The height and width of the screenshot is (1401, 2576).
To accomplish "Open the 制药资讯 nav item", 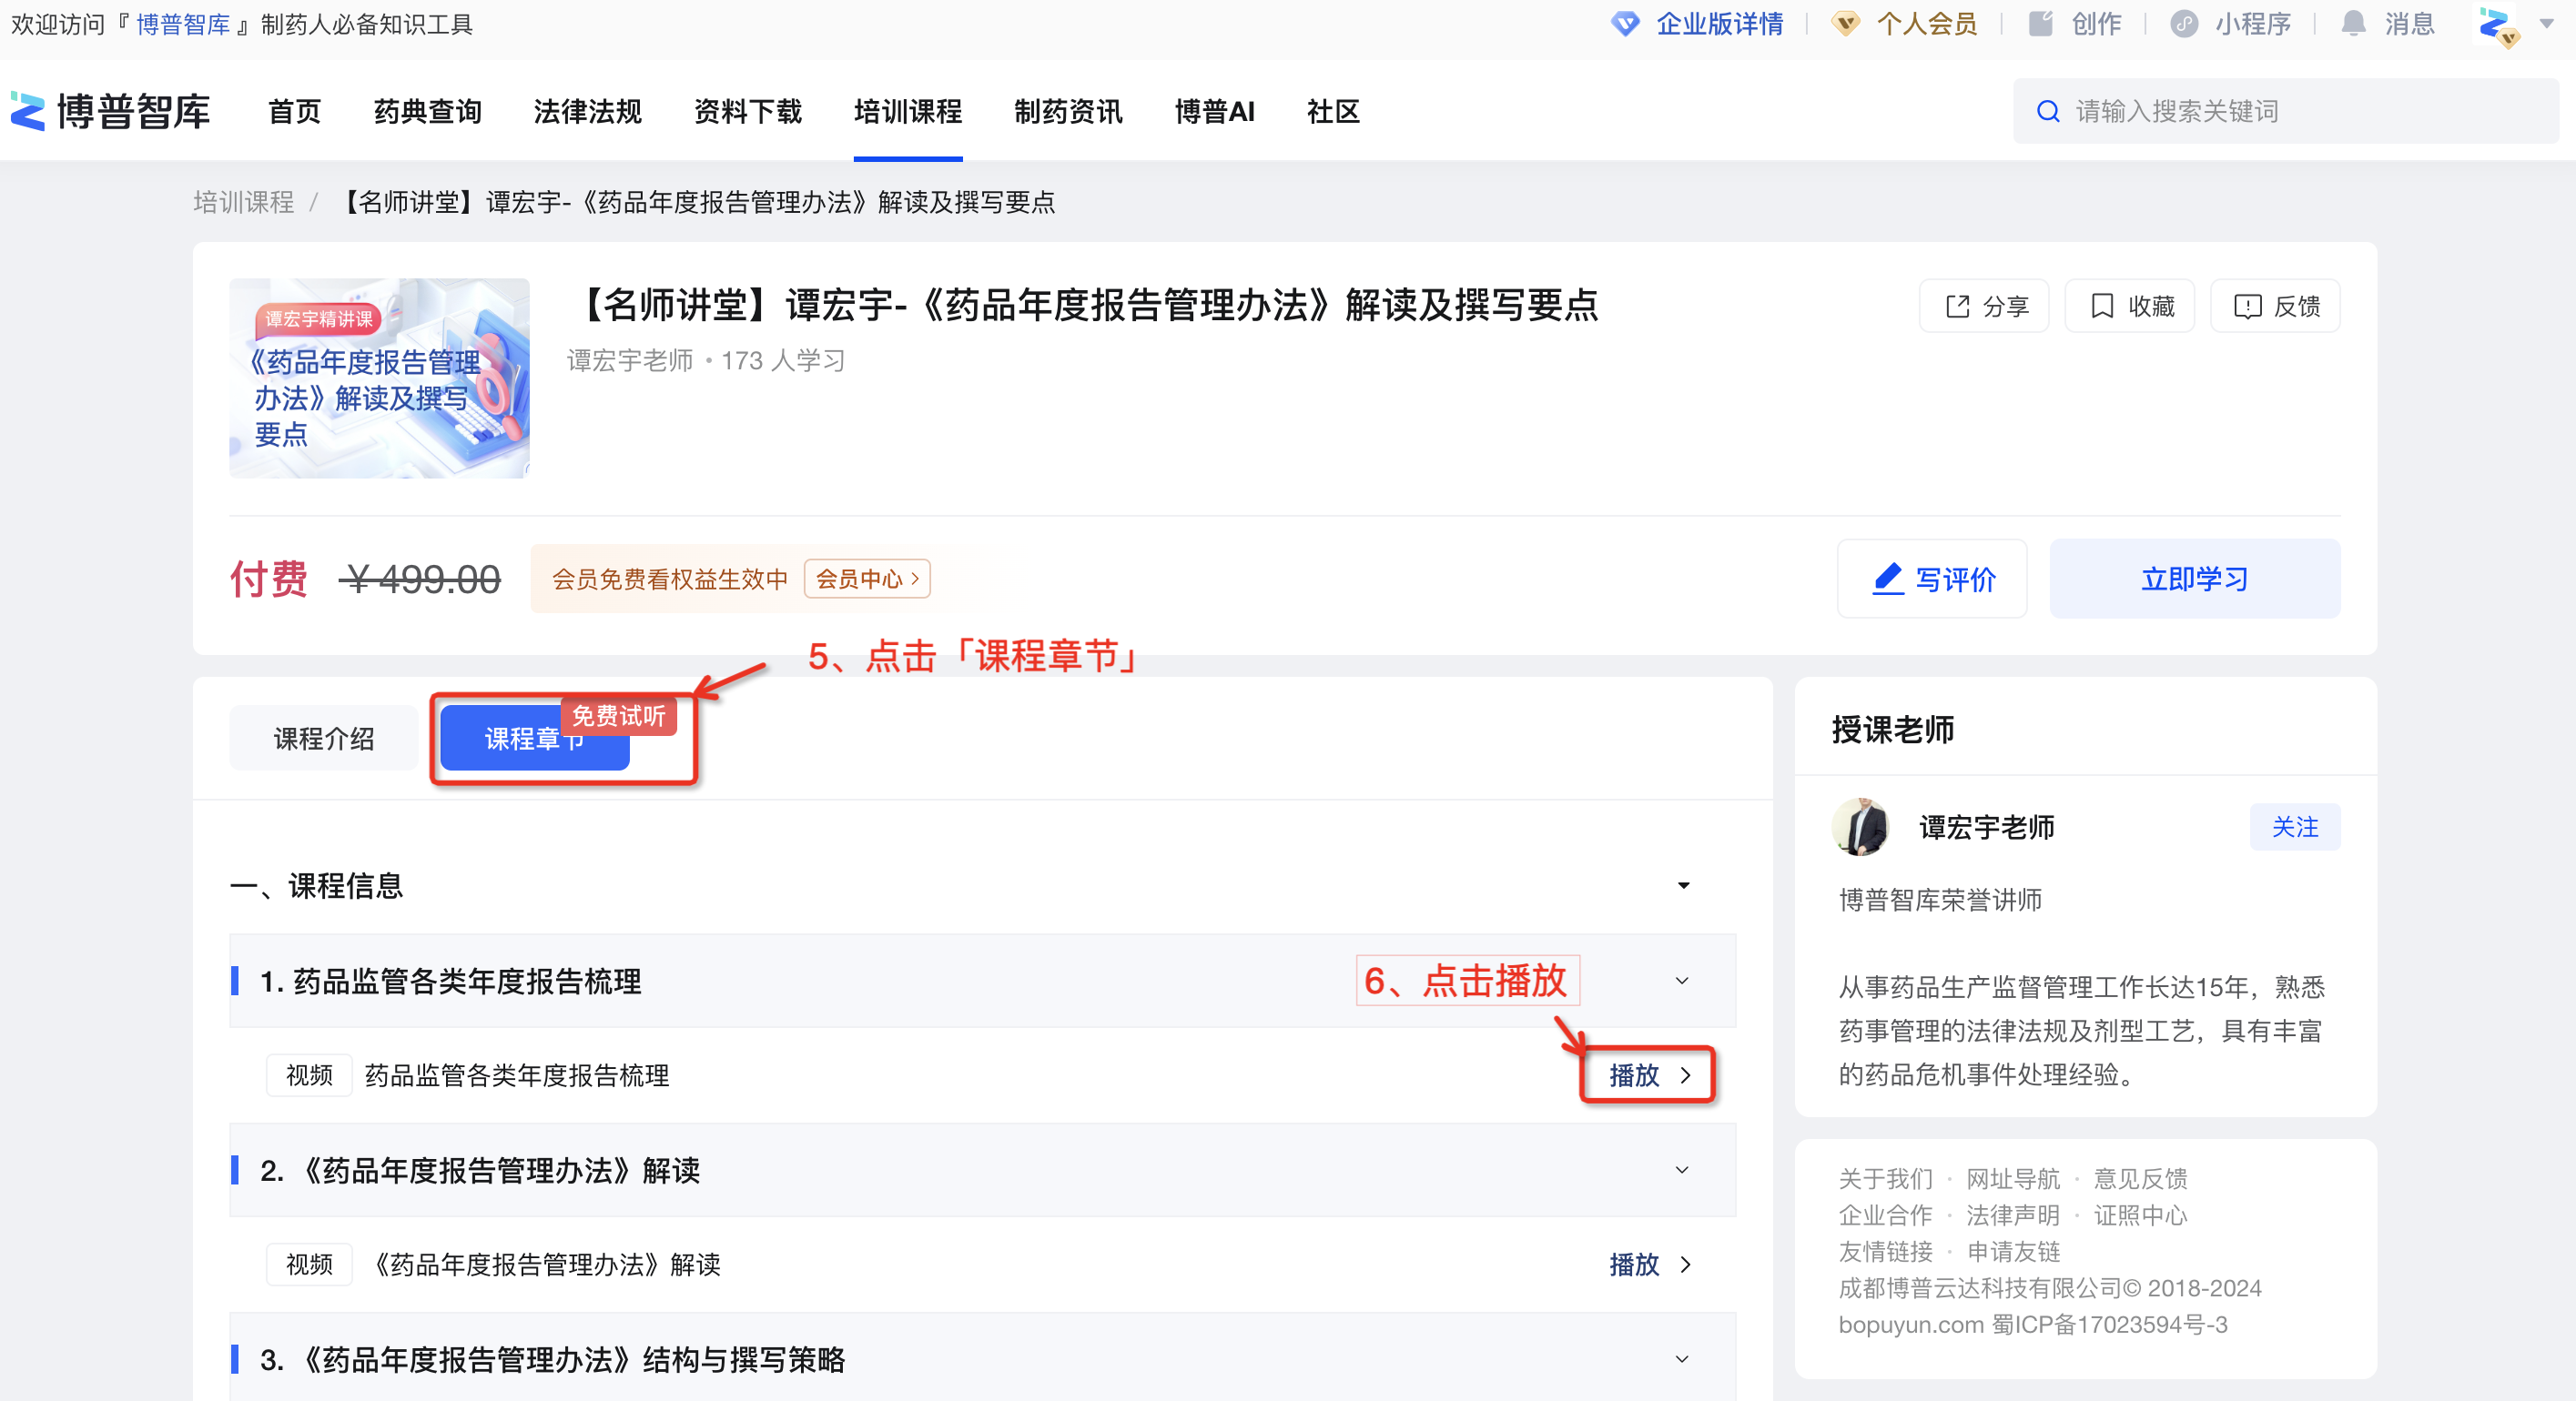I will click(1068, 111).
